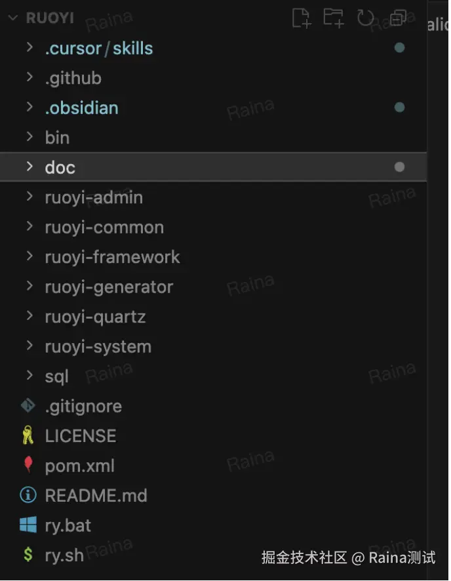The width and height of the screenshot is (451, 581).
Task: Expand the .cursor/skills folder
Action: [29, 48]
